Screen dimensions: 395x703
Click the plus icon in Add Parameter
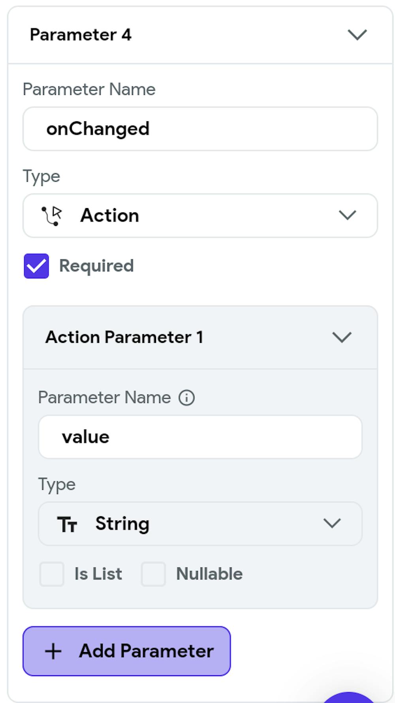pyautogui.click(x=53, y=651)
